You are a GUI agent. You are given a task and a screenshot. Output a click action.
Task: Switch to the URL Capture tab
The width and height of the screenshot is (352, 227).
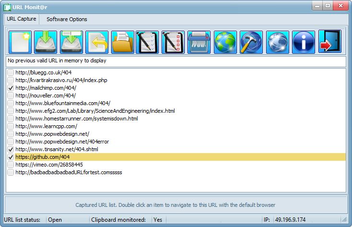pos(21,19)
